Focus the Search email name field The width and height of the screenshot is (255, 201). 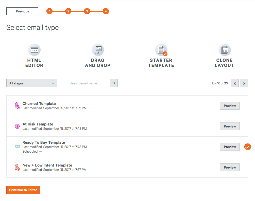[87, 83]
